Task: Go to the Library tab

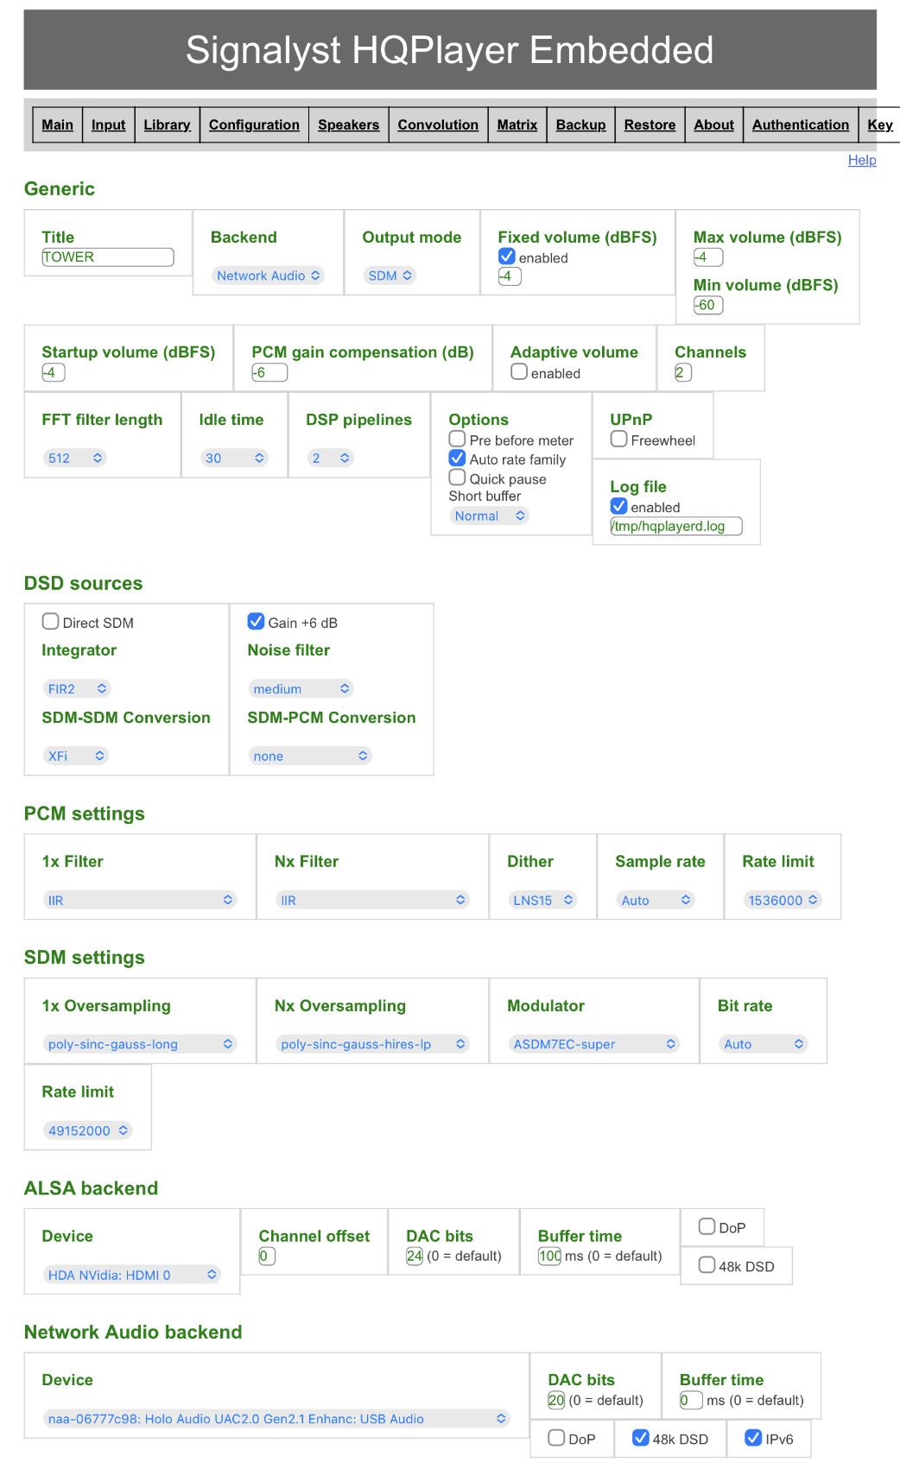Action: coord(168,124)
